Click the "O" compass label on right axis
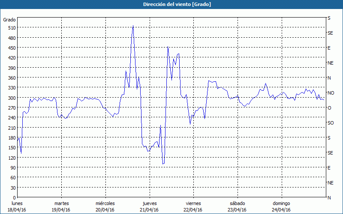This screenshot has height=214, width=343. [x=329, y=108]
